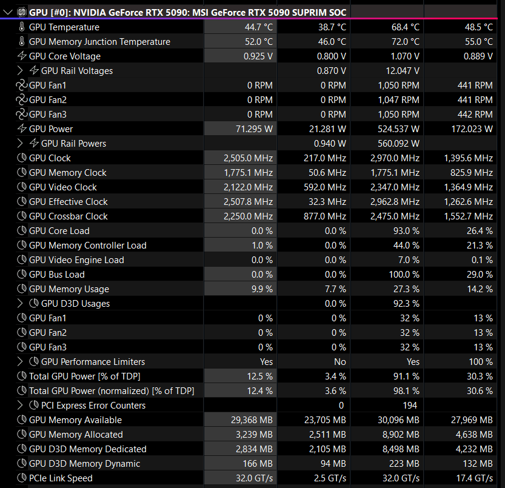Click the current GPU Clock value 2,505.0 MHz
This screenshot has width=505, height=488.
pyautogui.click(x=249, y=158)
